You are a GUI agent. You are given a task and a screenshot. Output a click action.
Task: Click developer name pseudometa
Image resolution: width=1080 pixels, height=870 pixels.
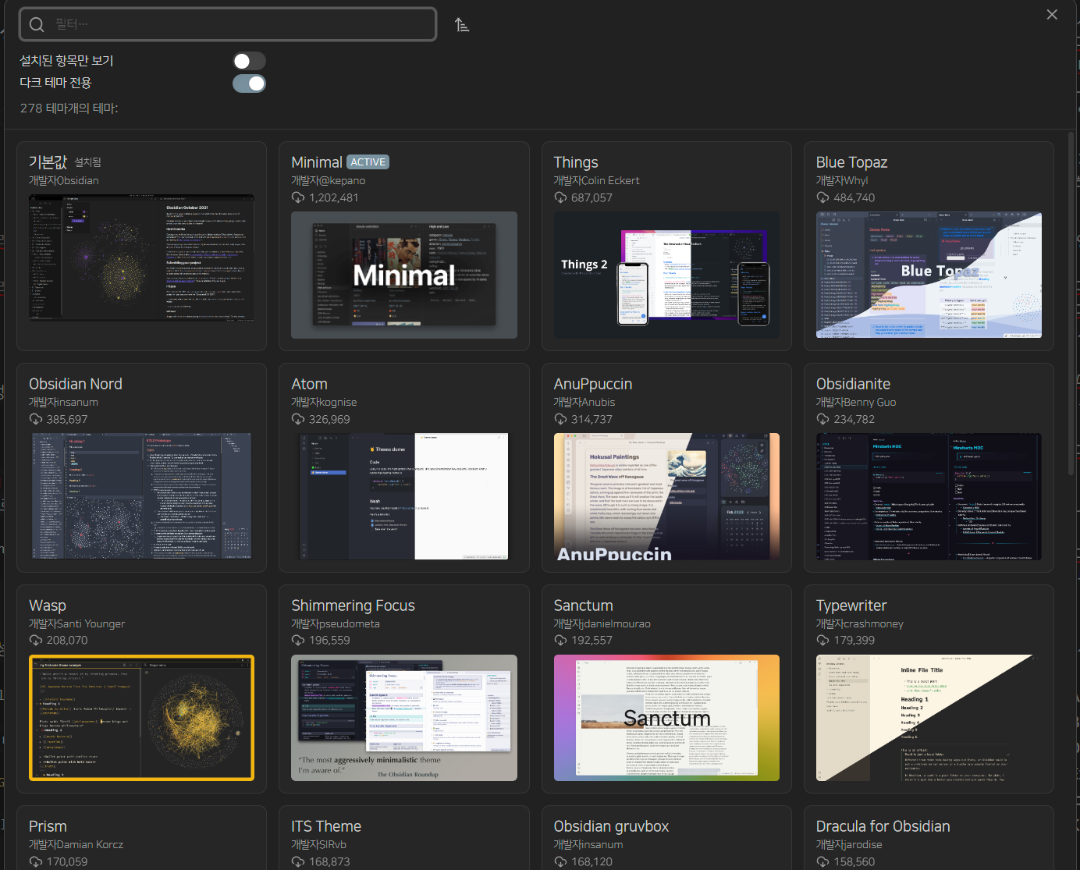[x=350, y=623]
